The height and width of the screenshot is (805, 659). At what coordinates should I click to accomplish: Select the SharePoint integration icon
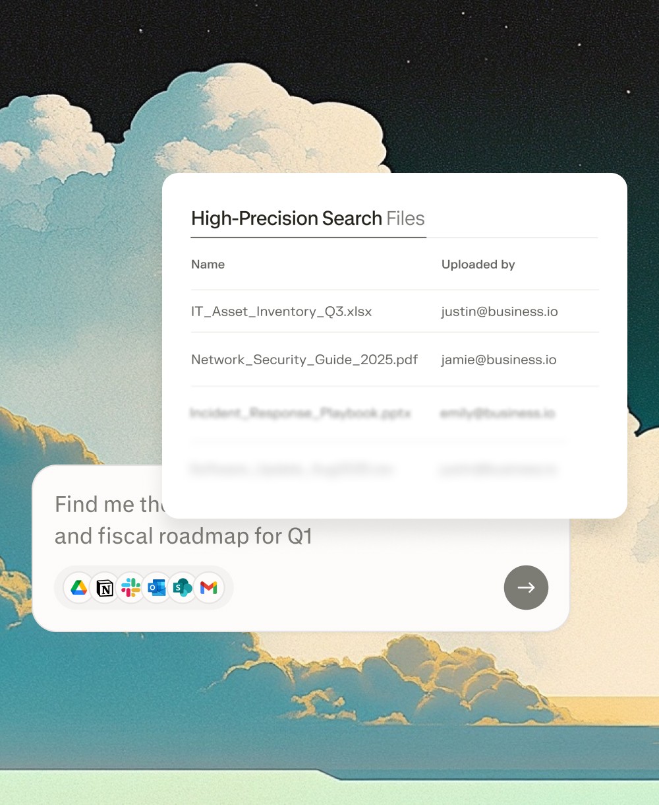[x=183, y=587]
